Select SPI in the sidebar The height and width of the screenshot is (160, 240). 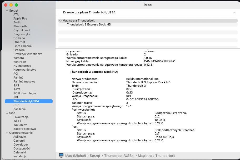coord(16,97)
